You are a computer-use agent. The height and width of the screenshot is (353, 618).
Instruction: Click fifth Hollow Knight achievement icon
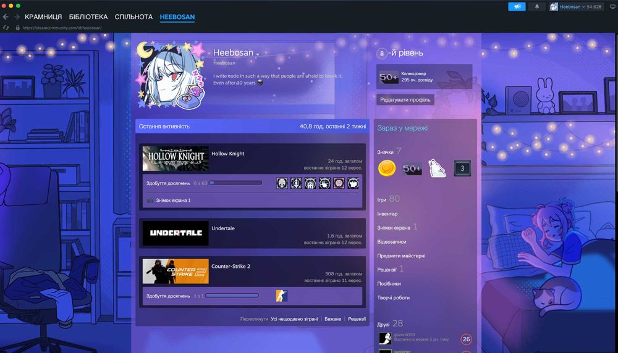[x=339, y=183]
